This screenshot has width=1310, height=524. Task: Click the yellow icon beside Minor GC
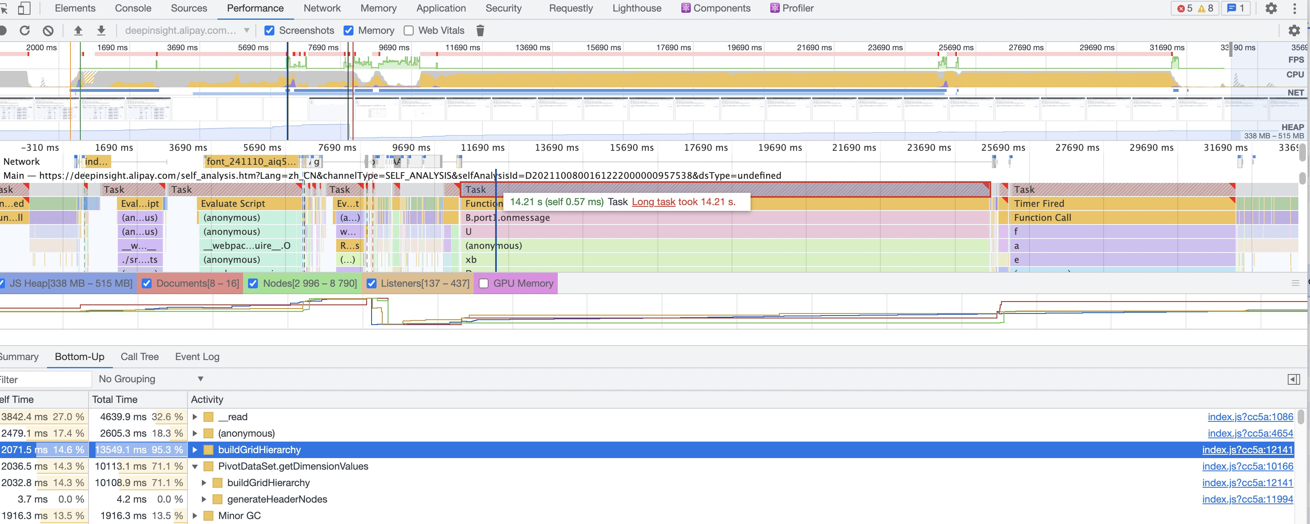click(208, 515)
